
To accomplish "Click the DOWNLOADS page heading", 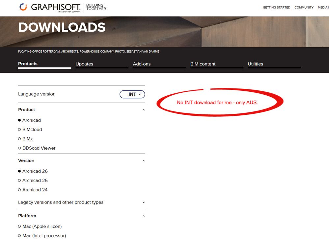I will coord(62,27).
